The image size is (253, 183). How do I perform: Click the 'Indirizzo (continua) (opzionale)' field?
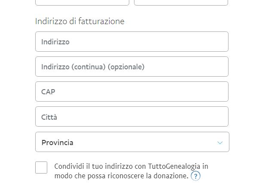tap(132, 66)
